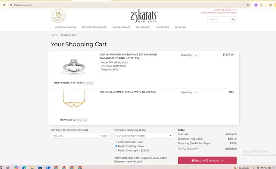The image size is (276, 169).
Task: Open Men Rings menu
Action: point(143,27)
